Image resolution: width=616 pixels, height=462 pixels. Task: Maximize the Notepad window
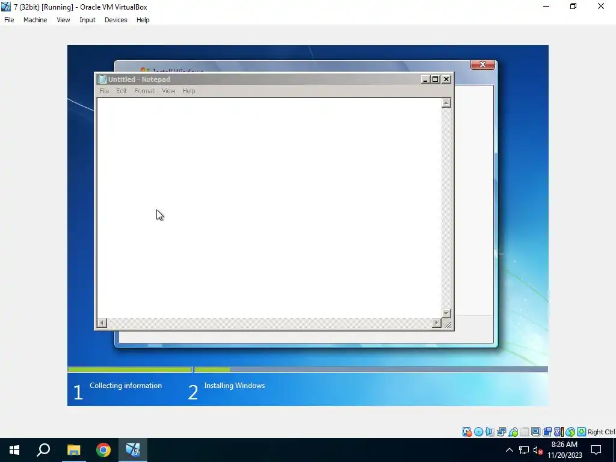coord(436,79)
